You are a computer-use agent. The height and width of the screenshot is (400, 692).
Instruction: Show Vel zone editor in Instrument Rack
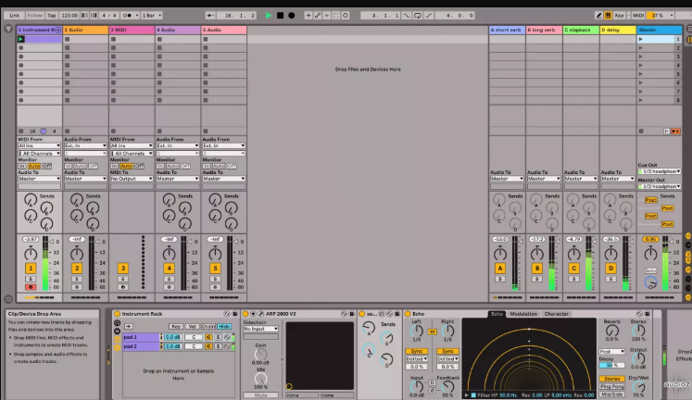pyautogui.click(x=192, y=326)
